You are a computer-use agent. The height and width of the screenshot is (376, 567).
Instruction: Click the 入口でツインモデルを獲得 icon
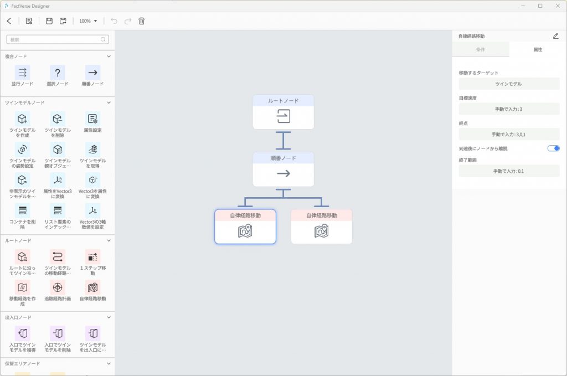coord(23,333)
